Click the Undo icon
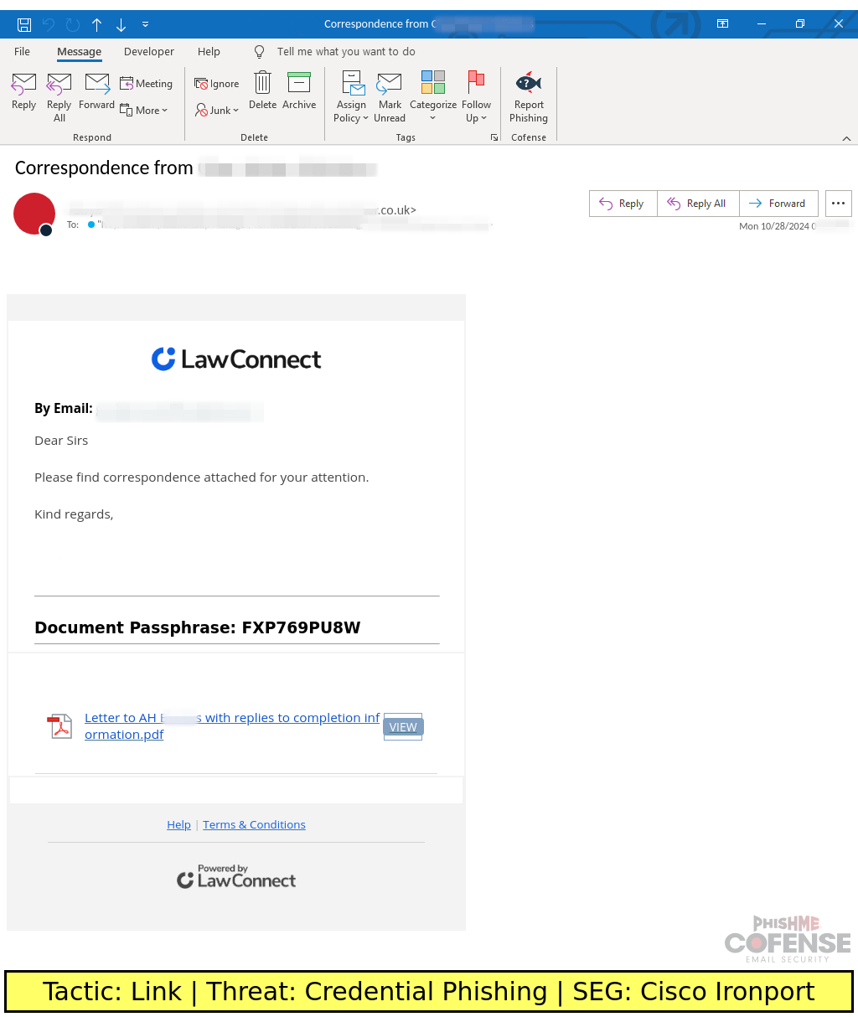The height and width of the screenshot is (1017, 858). pos(48,24)
